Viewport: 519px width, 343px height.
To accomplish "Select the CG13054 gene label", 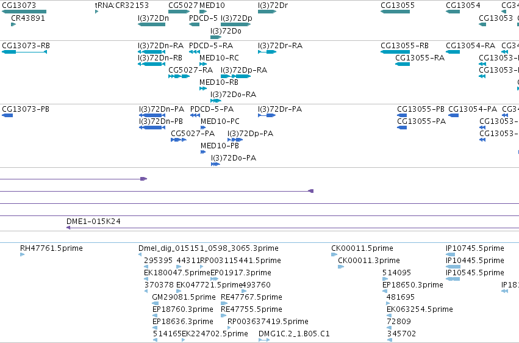I will tap(463, 5).
